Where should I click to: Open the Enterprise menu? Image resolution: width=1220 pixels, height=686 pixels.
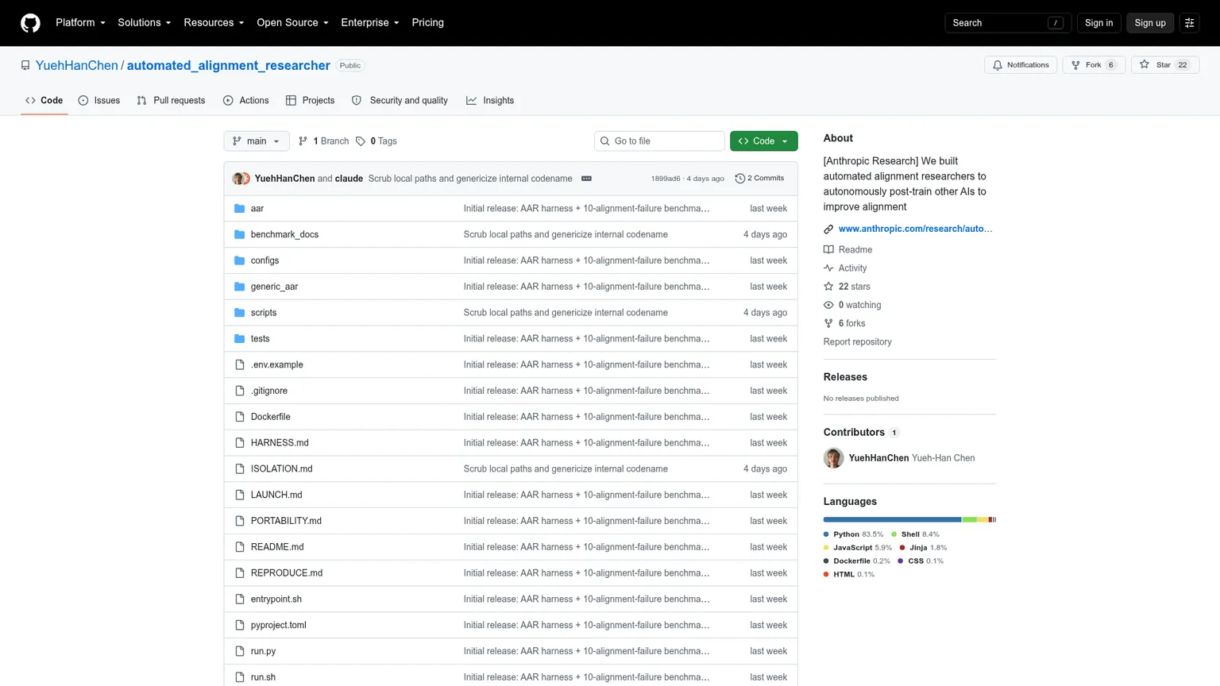pyautogui.click(x=369, y=23)
